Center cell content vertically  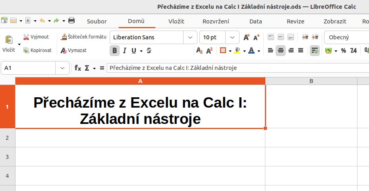[281, 37]
